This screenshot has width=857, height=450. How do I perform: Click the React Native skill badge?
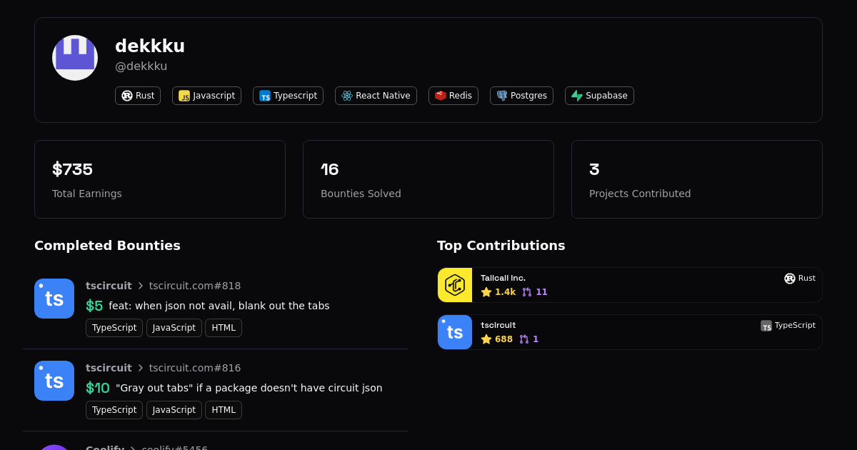coord(376,96)
